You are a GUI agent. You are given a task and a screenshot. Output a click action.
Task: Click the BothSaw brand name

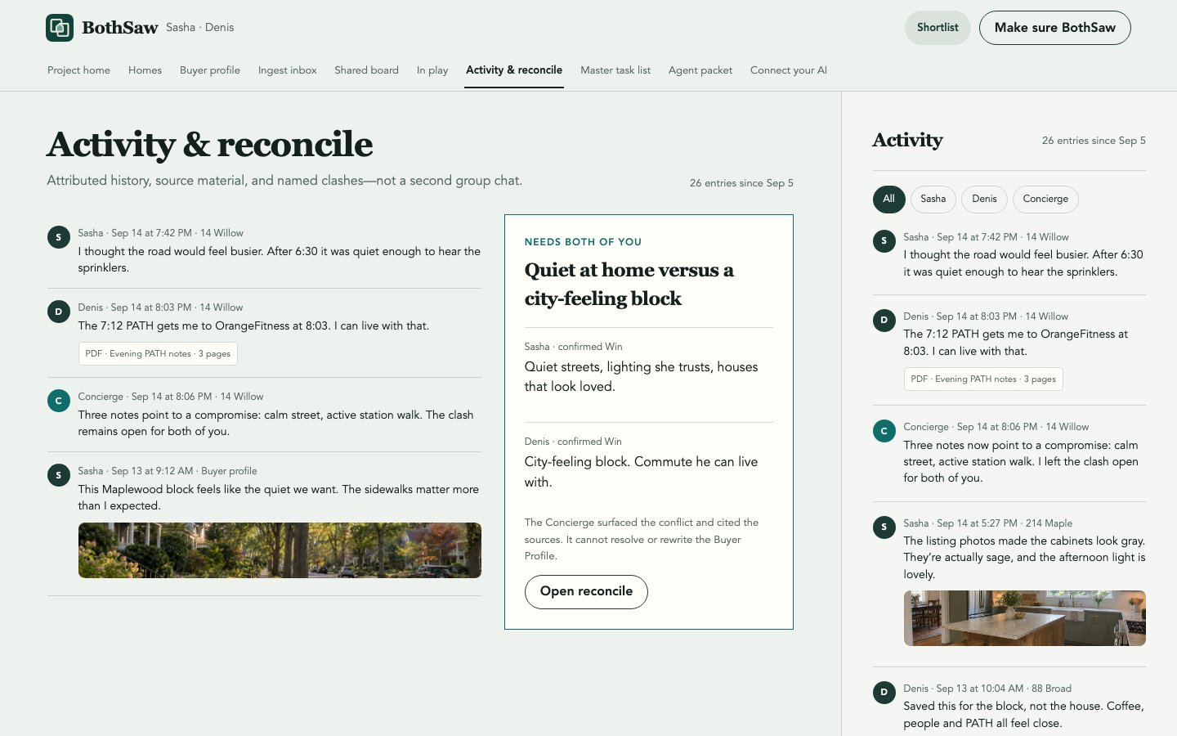pos(120,28)
